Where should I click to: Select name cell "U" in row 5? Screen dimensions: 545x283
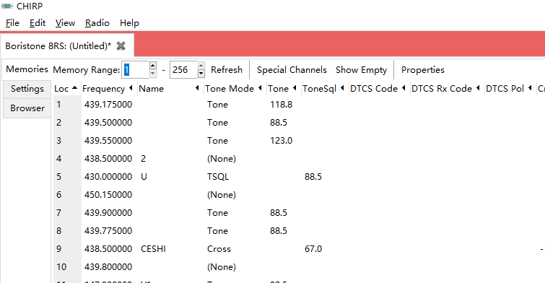pyautogui.click(x=144, y=177)
